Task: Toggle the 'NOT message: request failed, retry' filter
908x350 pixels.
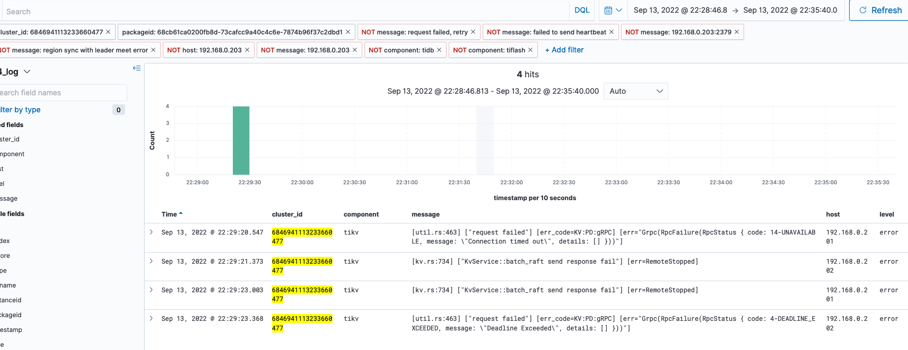Action: pos(414,32)
